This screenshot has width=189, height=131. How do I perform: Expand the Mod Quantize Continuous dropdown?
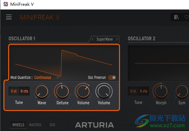point(47,78)
